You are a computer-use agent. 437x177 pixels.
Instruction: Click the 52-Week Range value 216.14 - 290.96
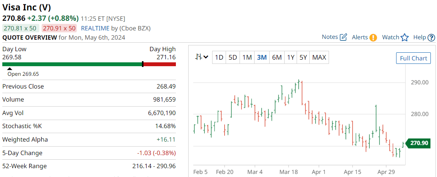click(154, 166)
